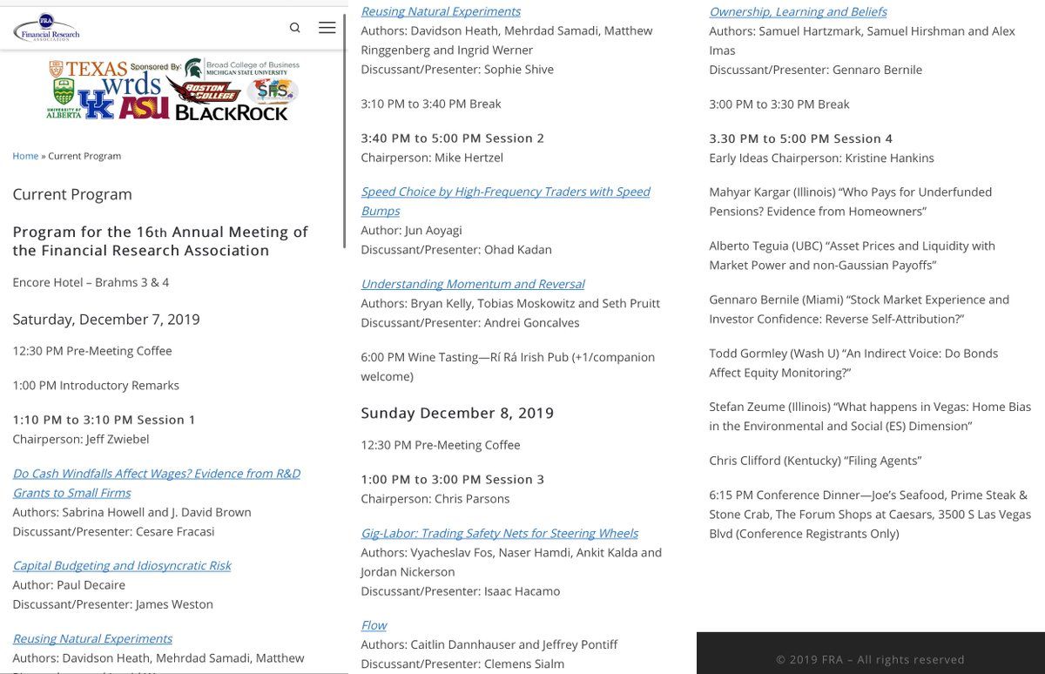Click the SFS sponsor logo
1045x674 pixels.
point(271,90)
